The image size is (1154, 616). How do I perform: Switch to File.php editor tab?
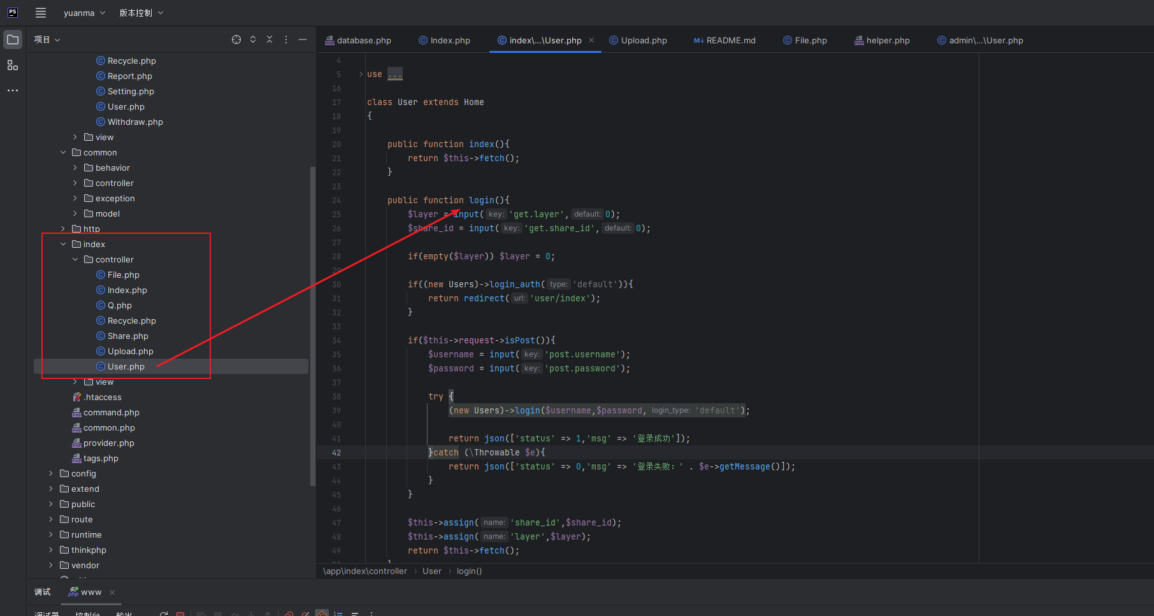805,40
